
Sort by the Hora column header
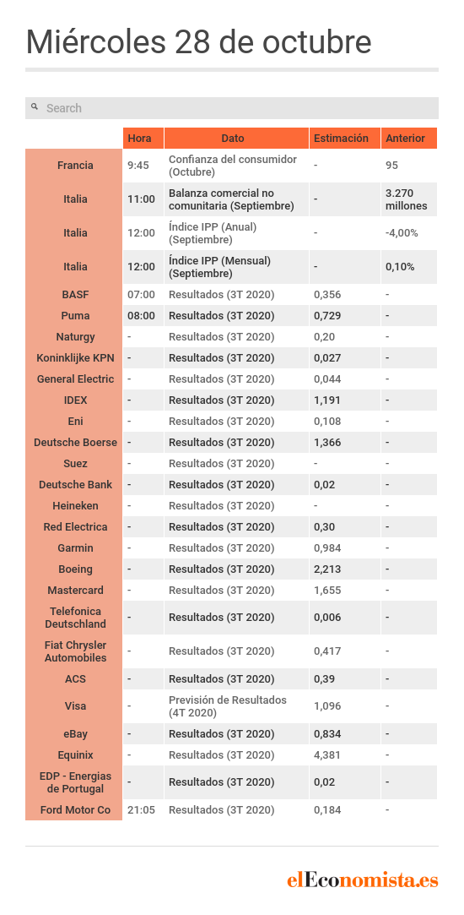tap(143, 139)
